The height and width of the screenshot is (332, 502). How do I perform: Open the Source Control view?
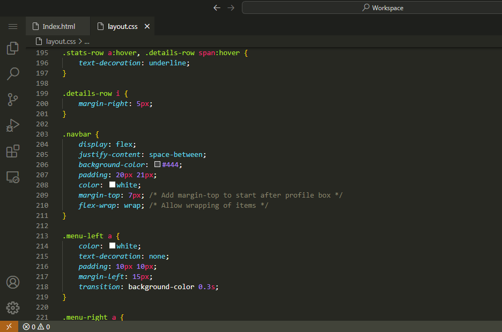13,99
